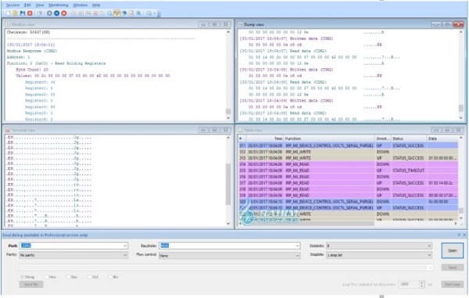Viewport: 469px width, 298px height.
Task: Click the "Address: 1" line in Modbus view
Action: tap(18, 57)
